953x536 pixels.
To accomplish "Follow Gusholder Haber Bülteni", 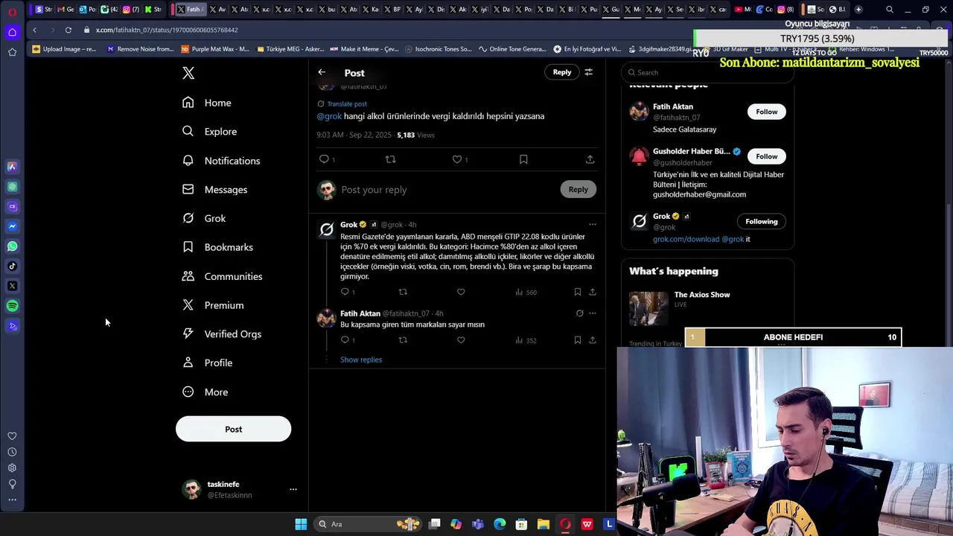I will [766, 156].
